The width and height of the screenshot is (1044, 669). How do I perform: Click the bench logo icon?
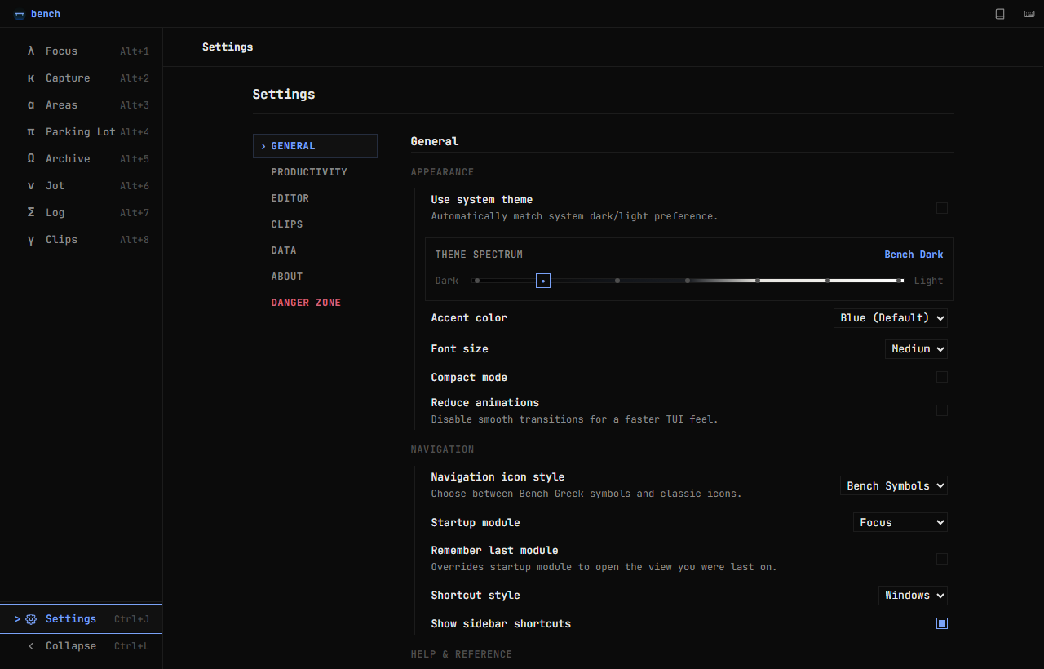(20, 15)
